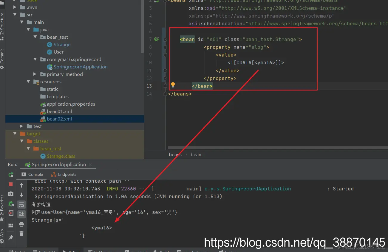Click the editor horizontal scrollbar
Image resolution: width=388 pixels, height=252 pixels.
click(277, 148)
